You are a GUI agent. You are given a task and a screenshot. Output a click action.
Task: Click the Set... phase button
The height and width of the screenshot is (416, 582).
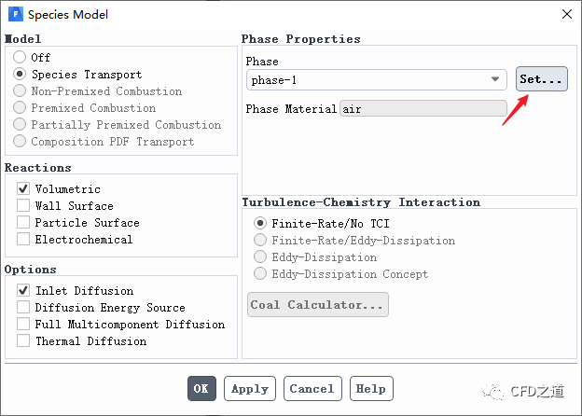coord(542,79)
